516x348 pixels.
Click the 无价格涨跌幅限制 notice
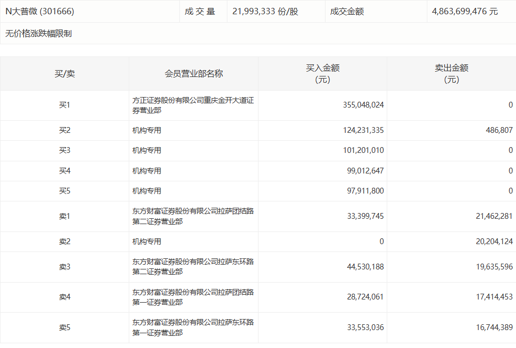38,33
